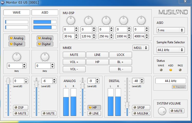Toggle Digital output in the ASIO column
192x123 pixels.
point(45,44)
